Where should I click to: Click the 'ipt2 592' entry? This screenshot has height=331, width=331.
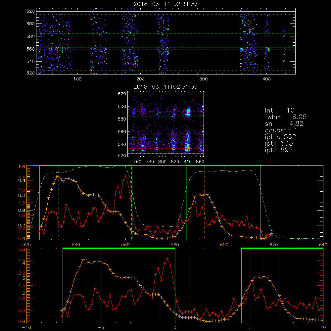(279, 150)
